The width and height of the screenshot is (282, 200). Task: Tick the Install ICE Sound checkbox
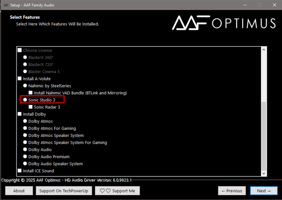[x=19, y=171]
